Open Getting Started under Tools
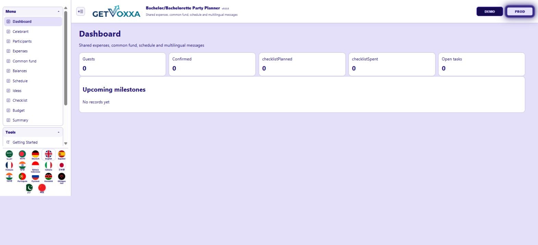 coord(33,142)
